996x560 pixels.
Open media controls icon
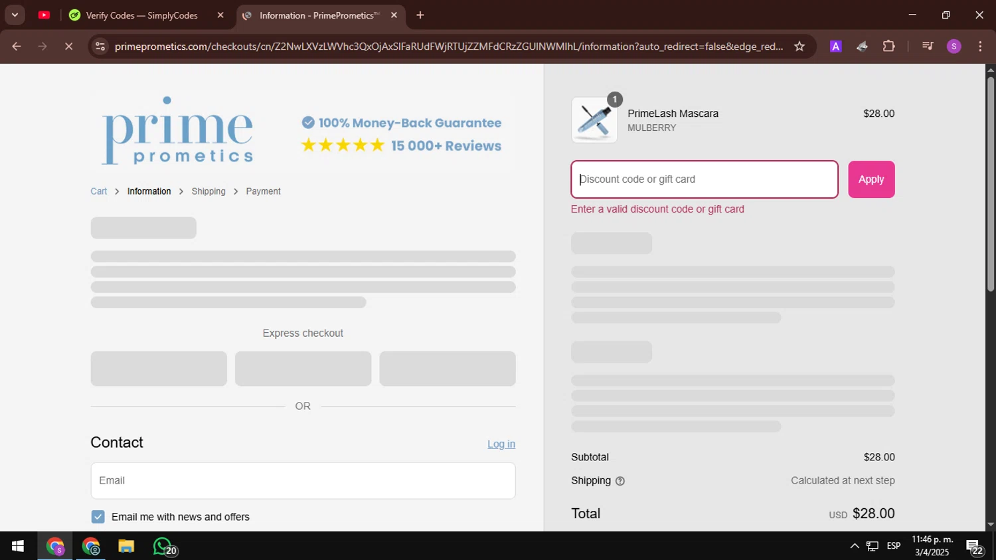coord(928,47)
